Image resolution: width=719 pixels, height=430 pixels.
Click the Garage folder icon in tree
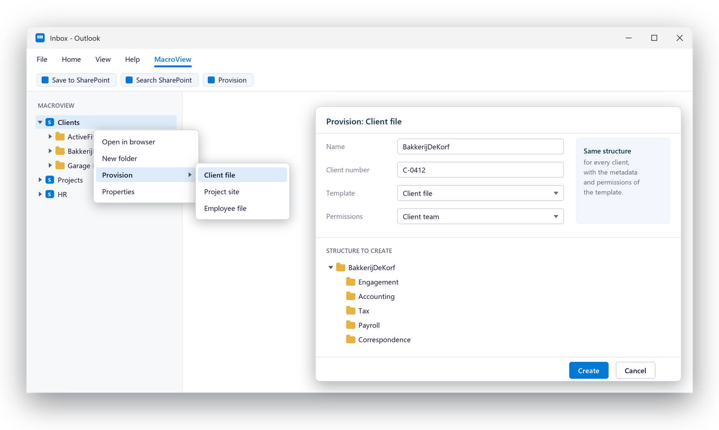(60, 165)
